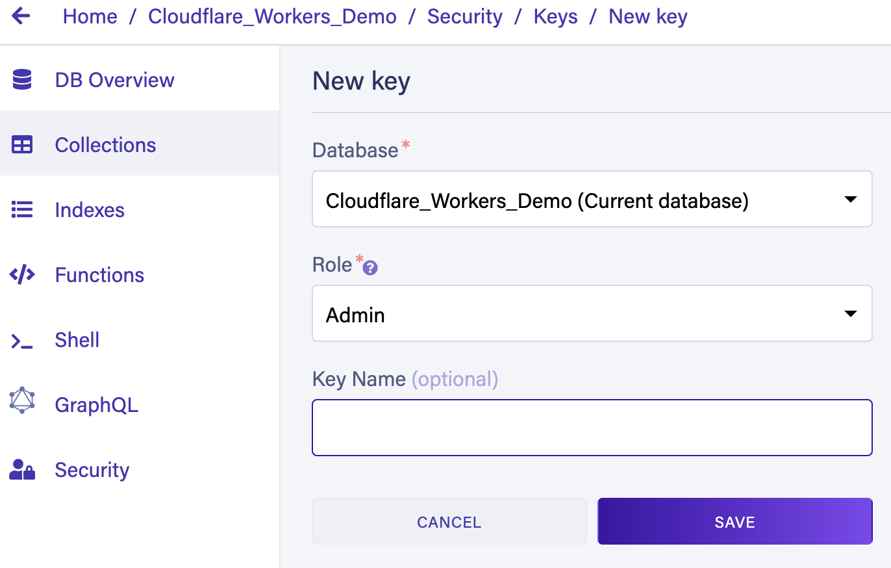891x568 pixels.
Task: Click the "(optional)" hint text
Action: click(x=455, y=379)
